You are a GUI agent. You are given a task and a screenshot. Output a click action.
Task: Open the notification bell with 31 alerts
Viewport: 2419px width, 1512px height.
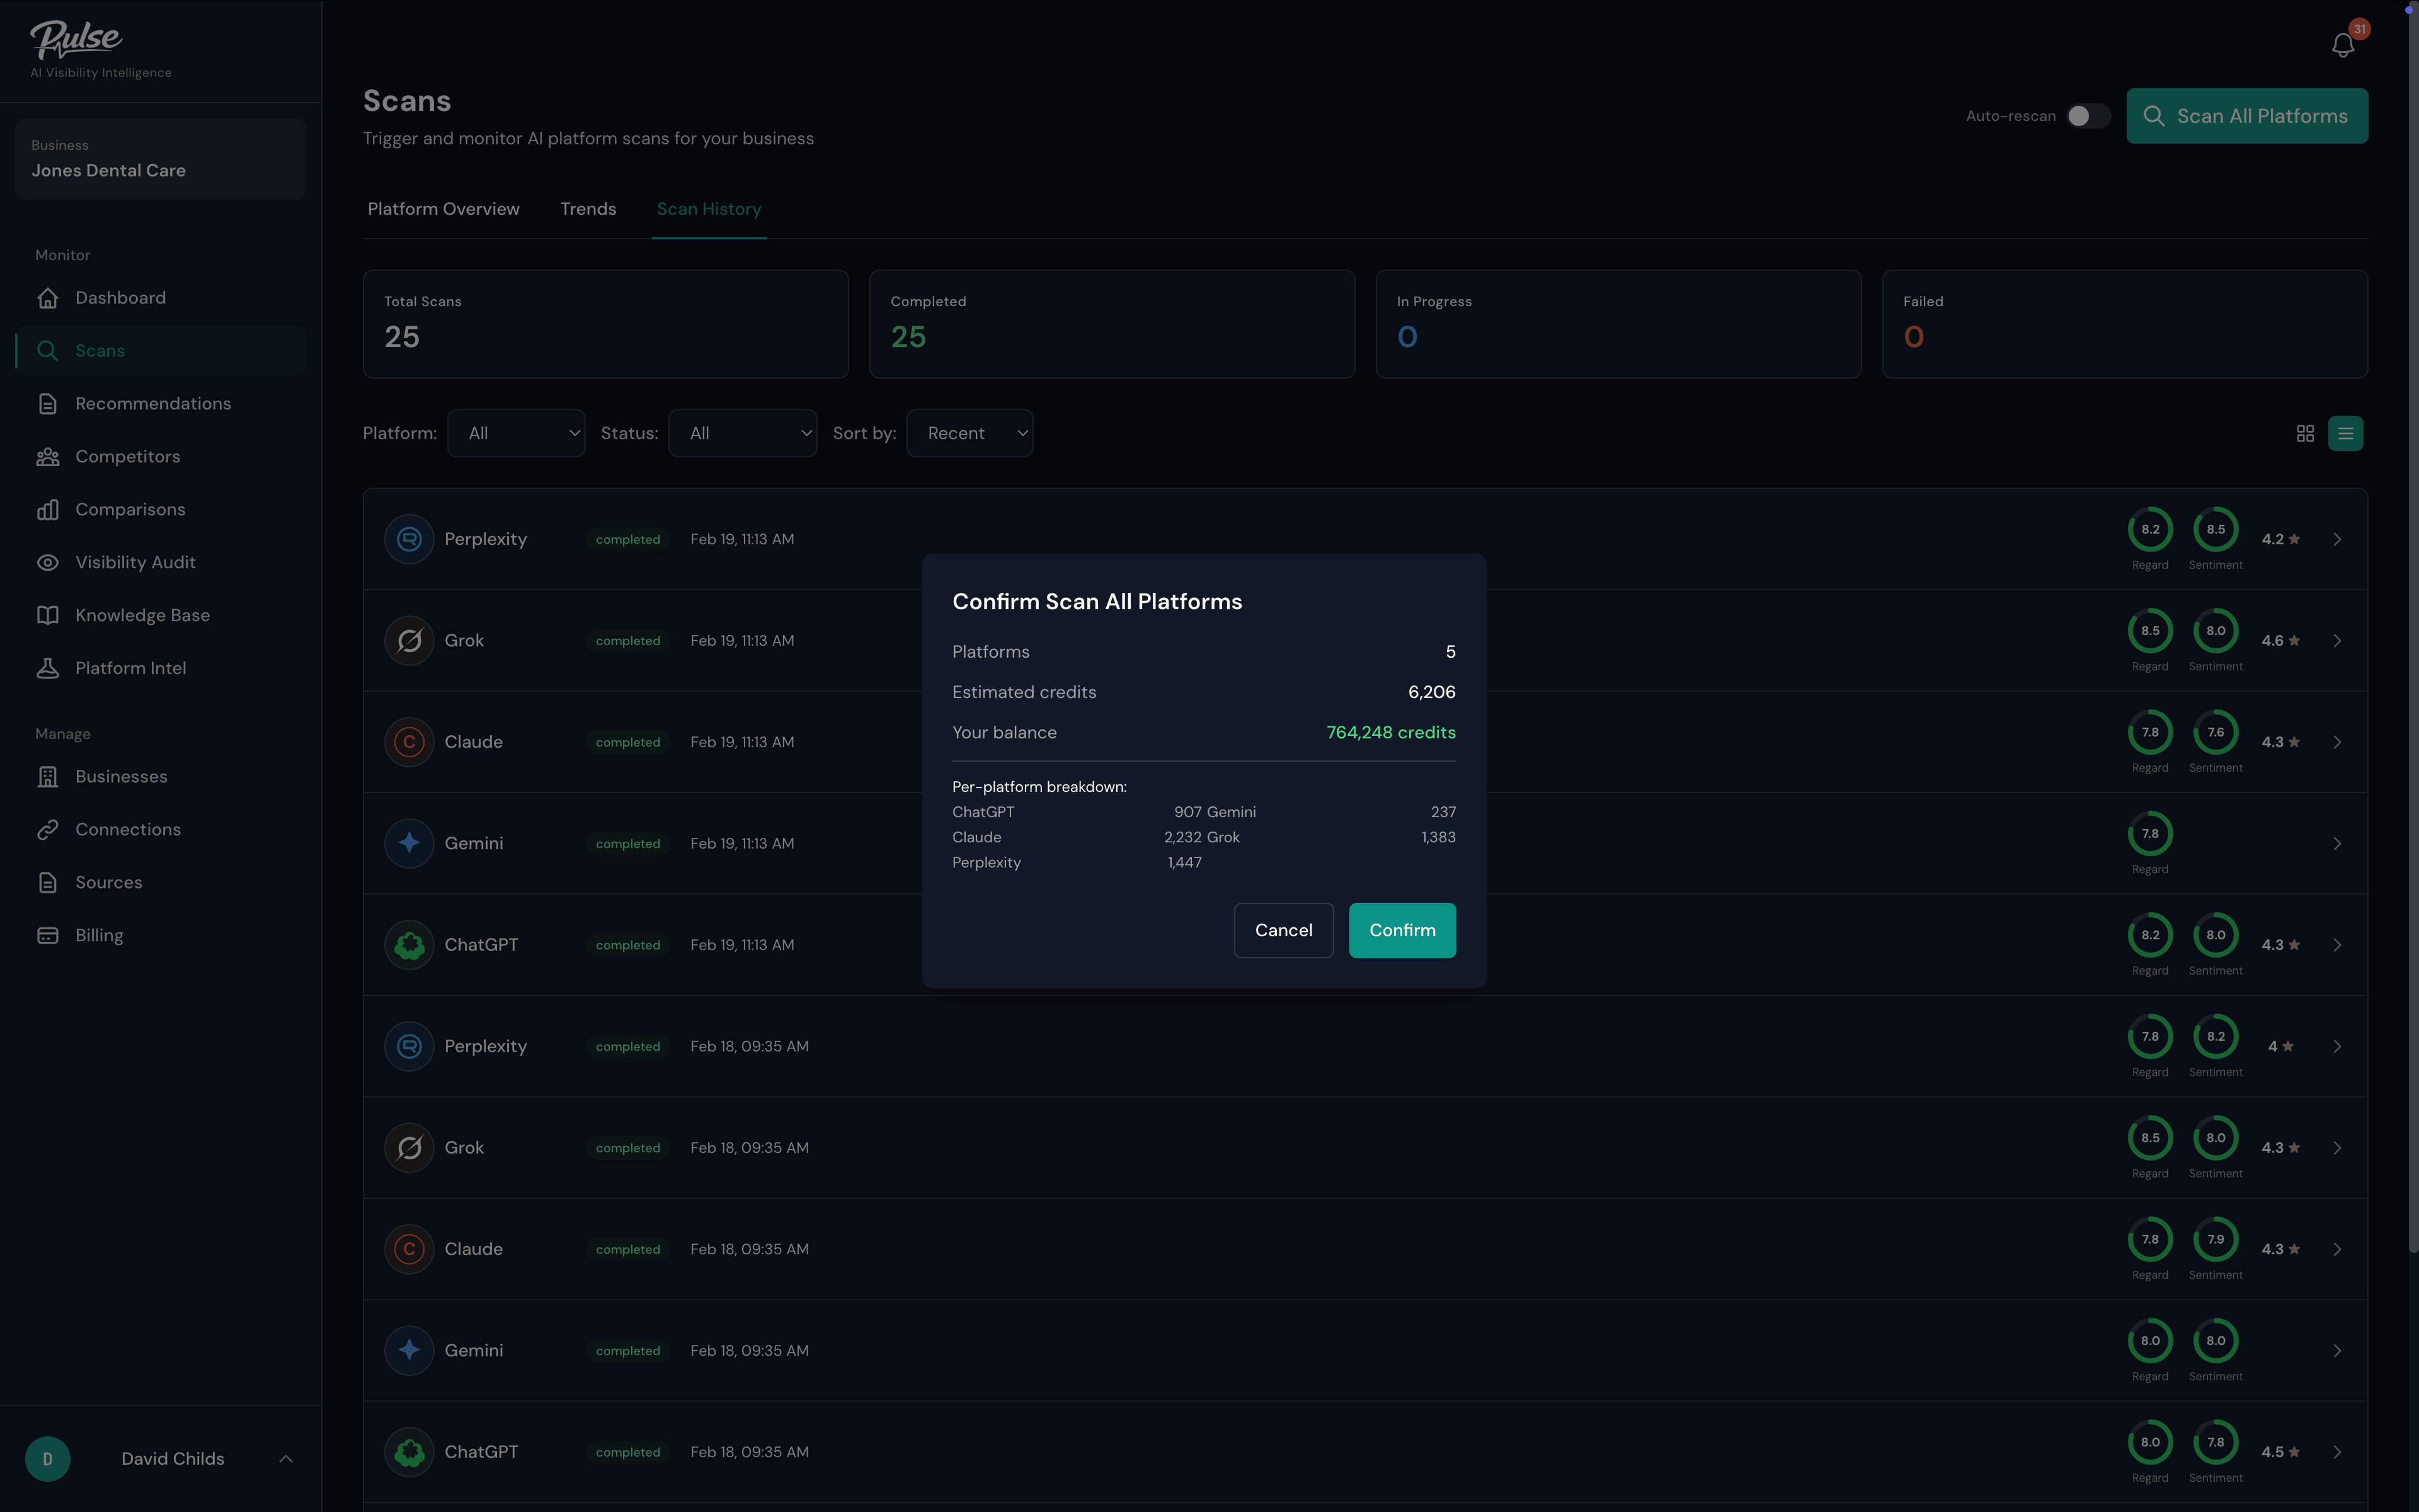(x=2343, y=44)
